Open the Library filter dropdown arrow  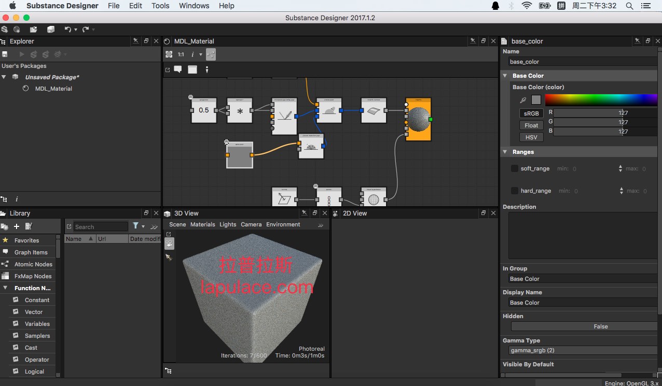[x=143, y=226]
